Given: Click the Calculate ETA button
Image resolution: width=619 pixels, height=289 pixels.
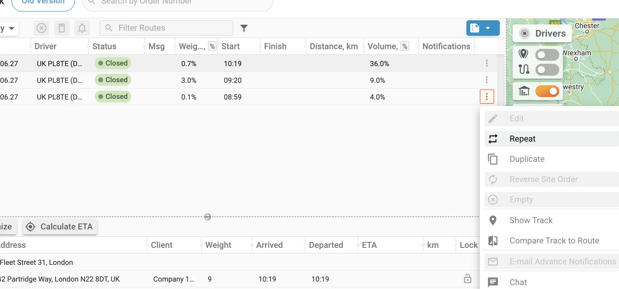Looking at the screenshot, I should point(60,227).
